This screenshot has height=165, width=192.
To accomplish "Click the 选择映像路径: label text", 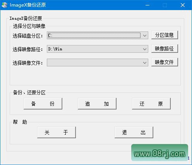I will tap(27, 49).
